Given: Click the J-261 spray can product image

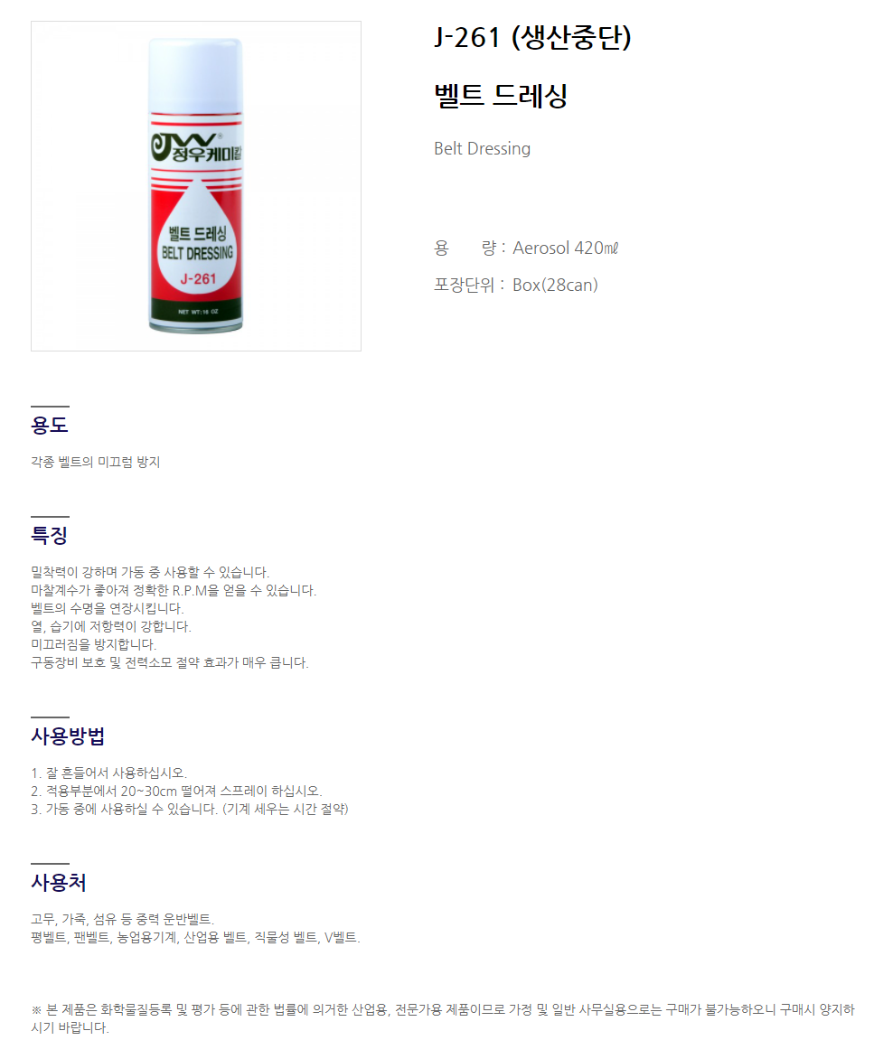Looking at the screenshot, I should point(196,186).
